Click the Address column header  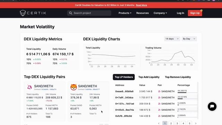pos(120,85)
